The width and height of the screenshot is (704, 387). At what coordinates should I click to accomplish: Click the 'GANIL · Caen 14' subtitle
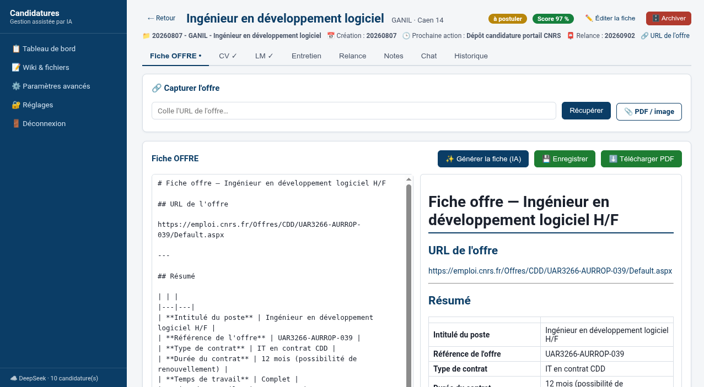[417, 20]
